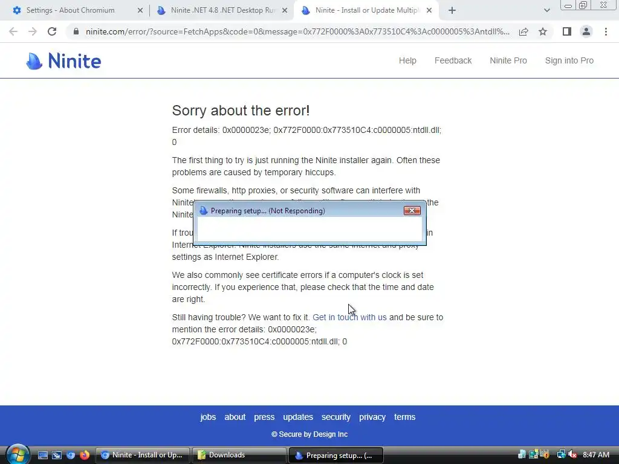Close the Preparing setup dialog
619x464 pixels.
pos(412,211)
